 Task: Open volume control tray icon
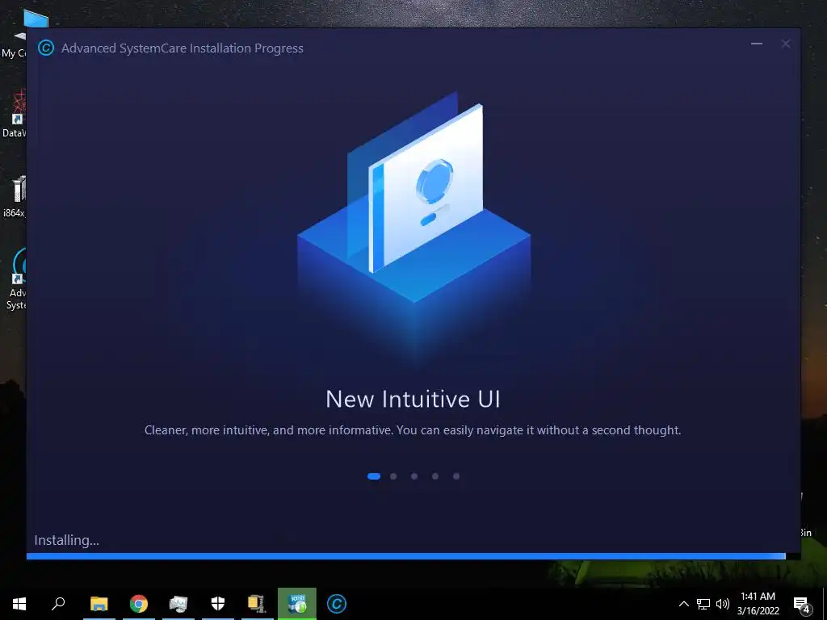click(723, 604)
